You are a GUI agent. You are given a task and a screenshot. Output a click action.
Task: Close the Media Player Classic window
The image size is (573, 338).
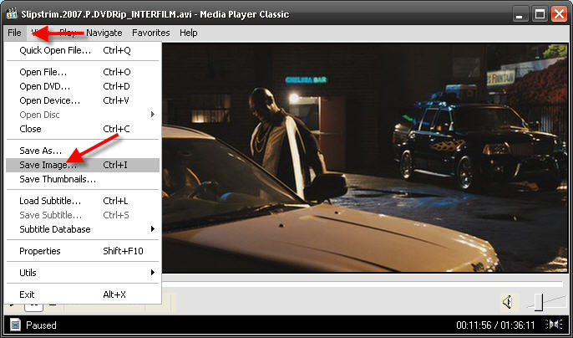point(559,14)
